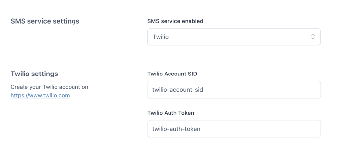Click the divider line below SMS service settings
Screen dimensions: 339x147
[169, 56]
